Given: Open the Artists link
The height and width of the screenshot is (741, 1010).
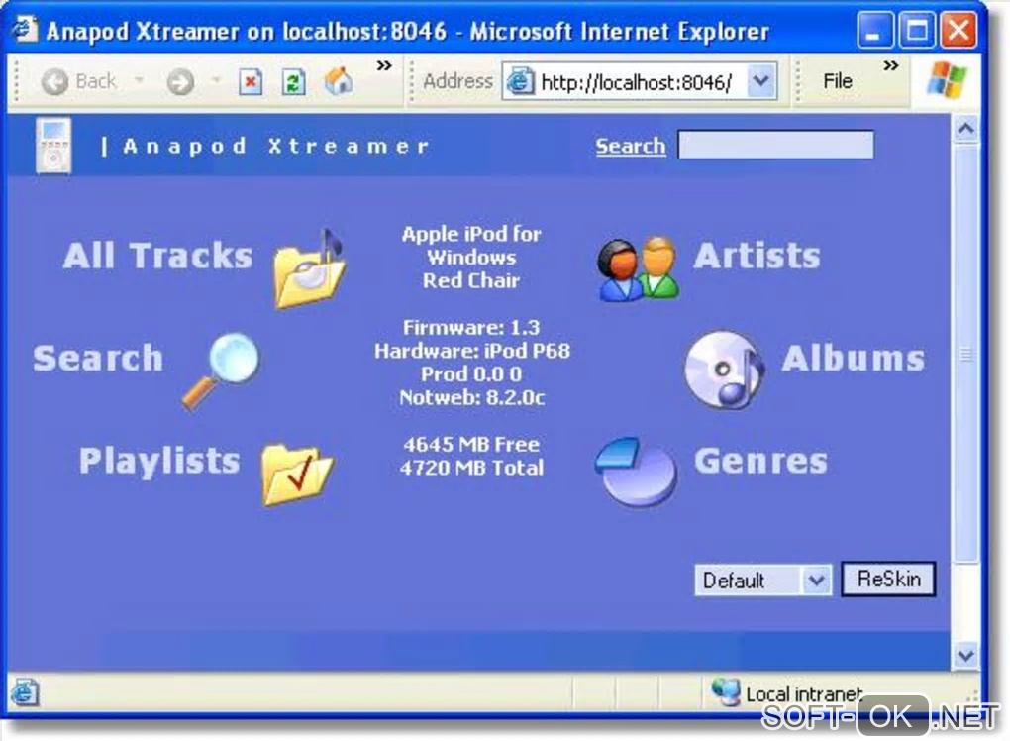Looking at the screenshot, I should pyautogui.click(x=757, y=256).
